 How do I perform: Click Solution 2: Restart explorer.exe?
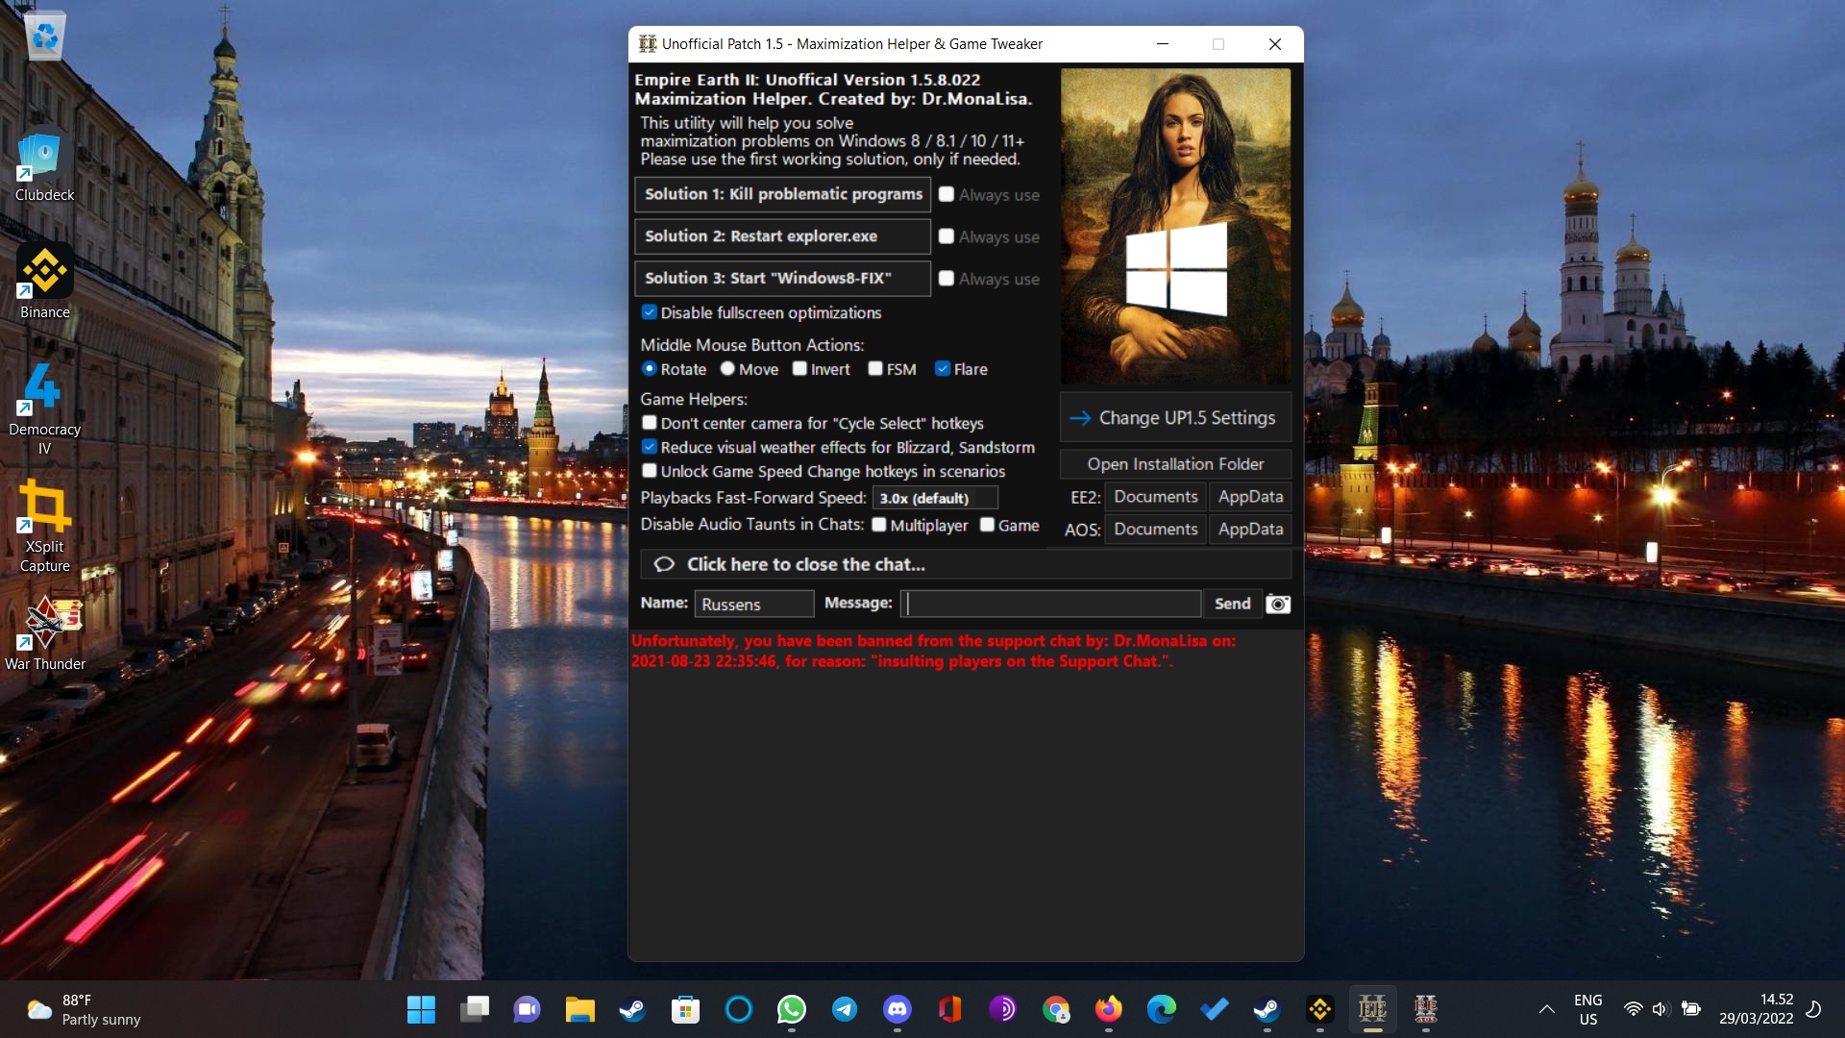point(782,236)
